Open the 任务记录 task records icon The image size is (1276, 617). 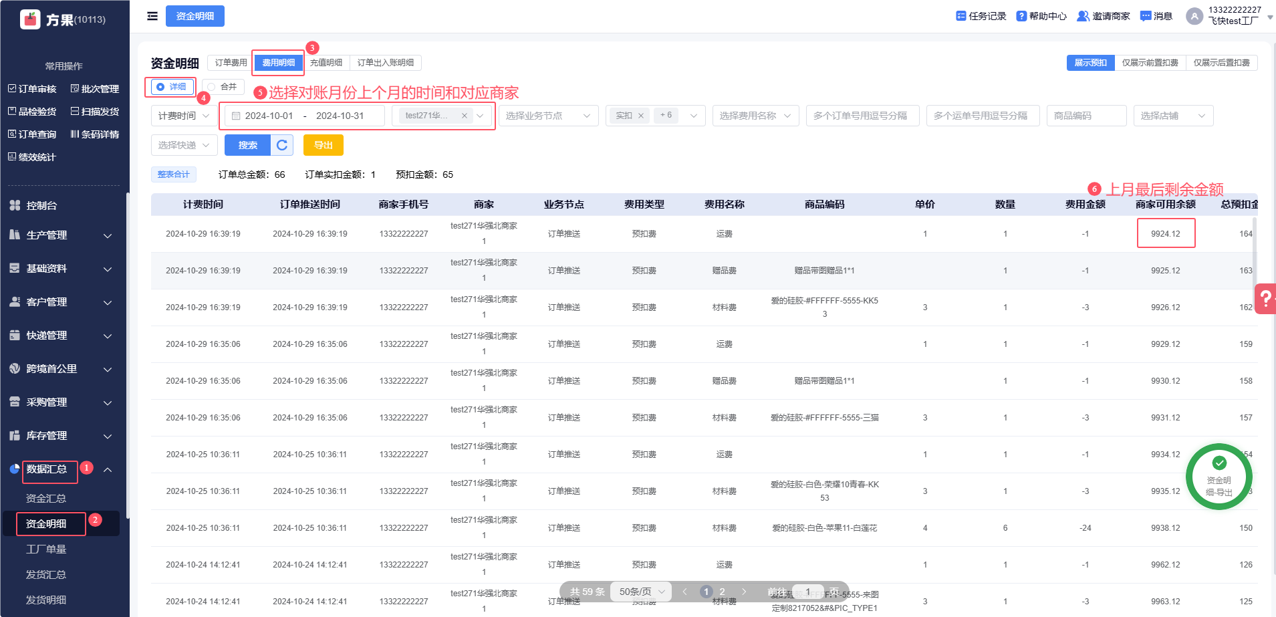click(961, 16)
